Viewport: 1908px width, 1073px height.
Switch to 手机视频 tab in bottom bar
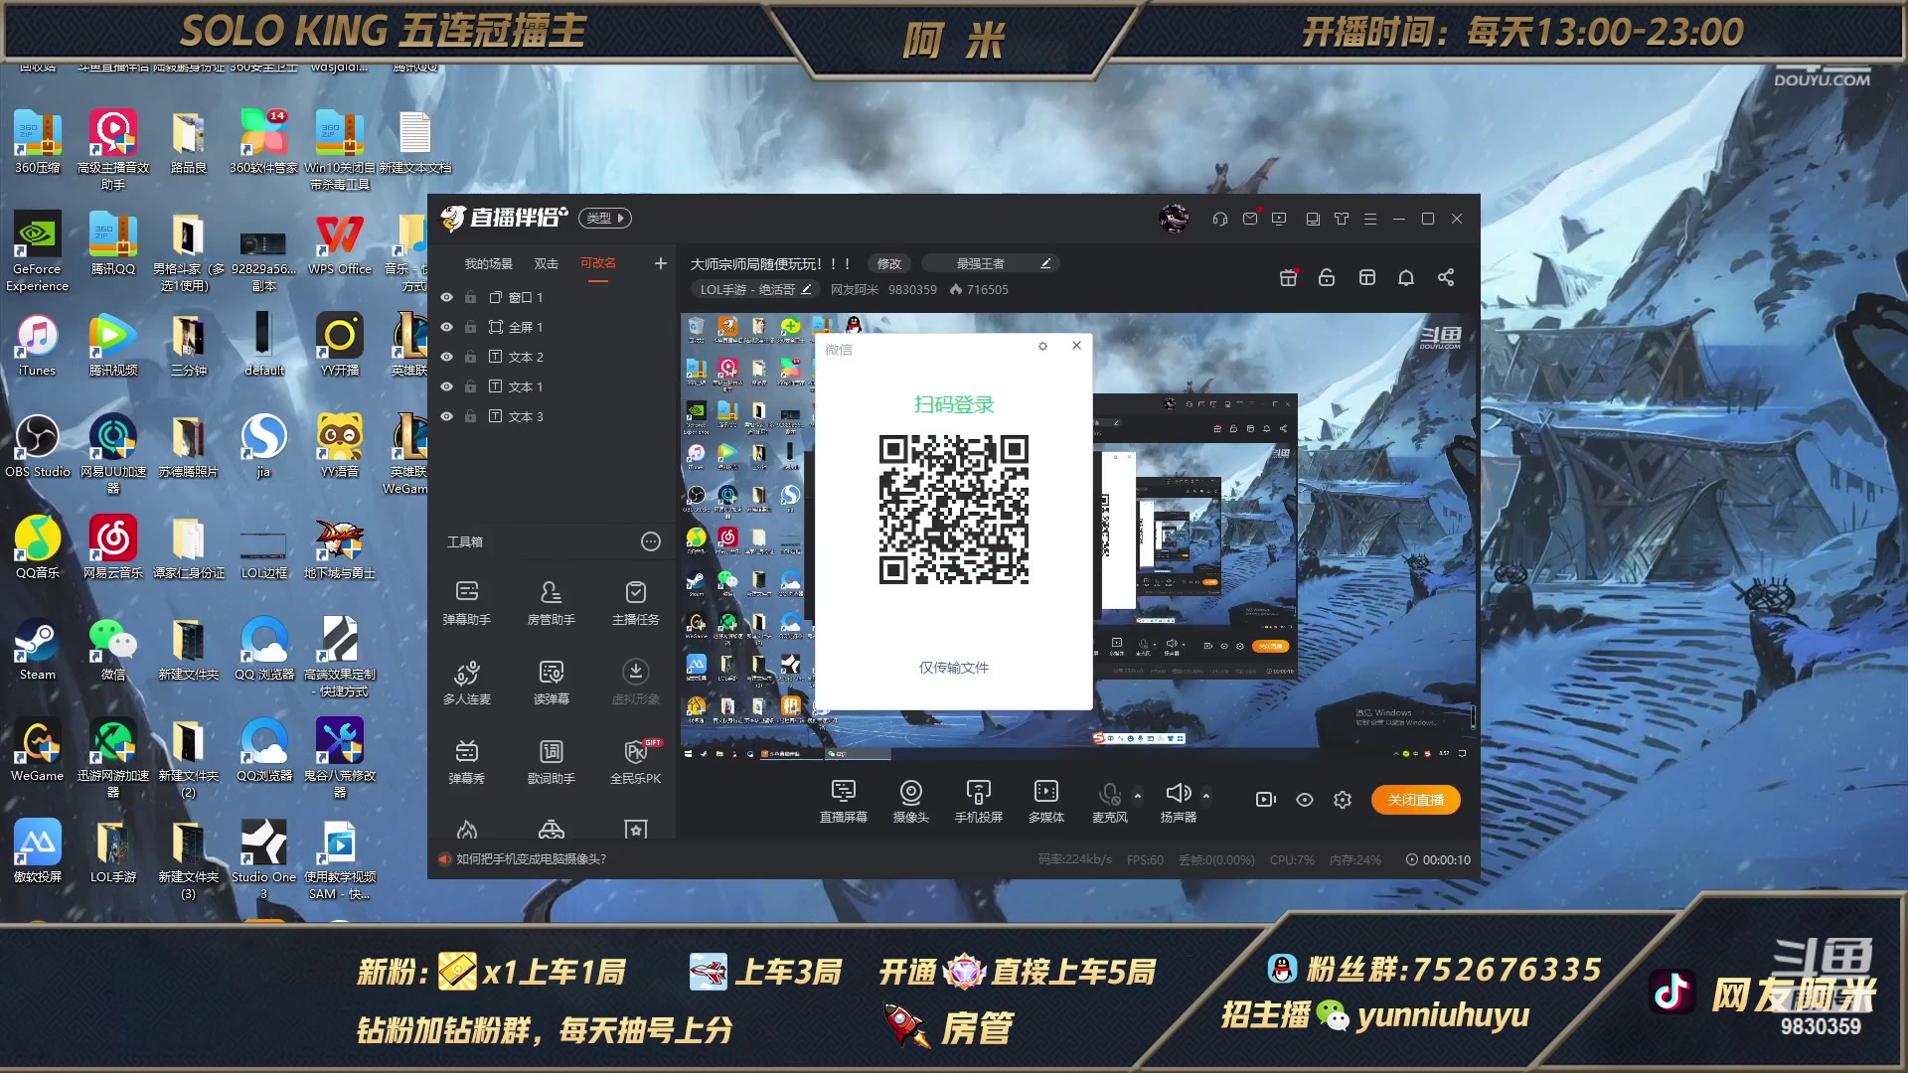coord(978,799)
